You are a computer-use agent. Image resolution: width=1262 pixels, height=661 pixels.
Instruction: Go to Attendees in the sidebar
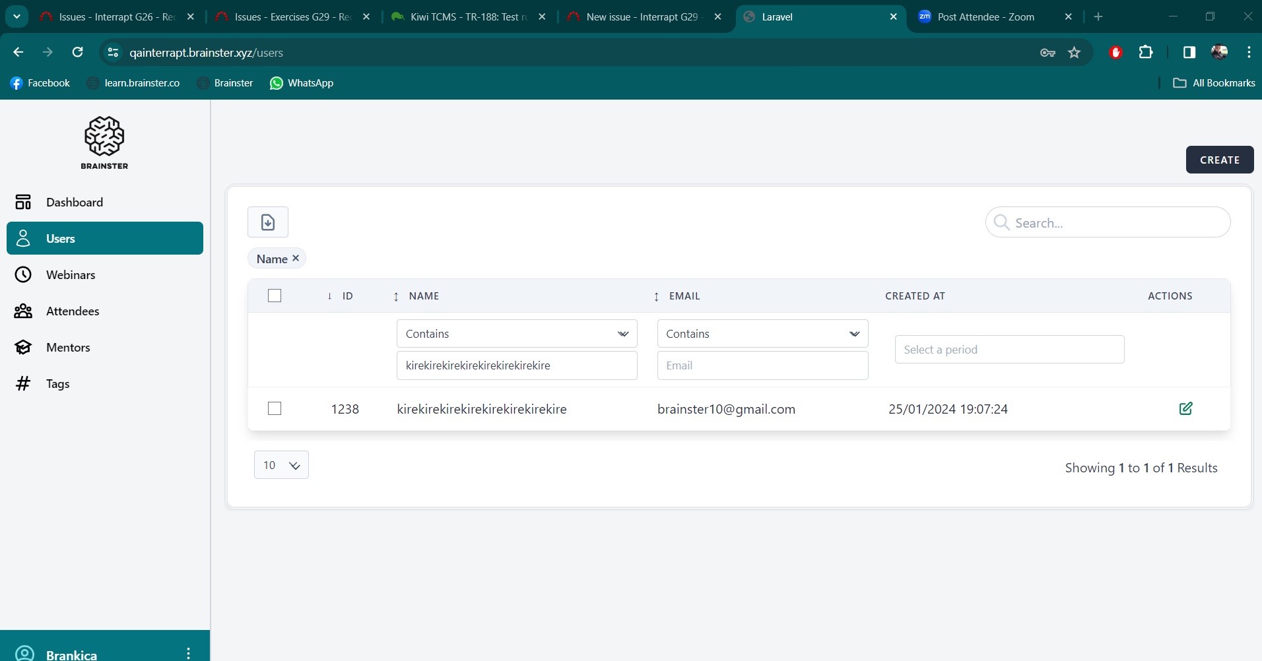(73, 311)
